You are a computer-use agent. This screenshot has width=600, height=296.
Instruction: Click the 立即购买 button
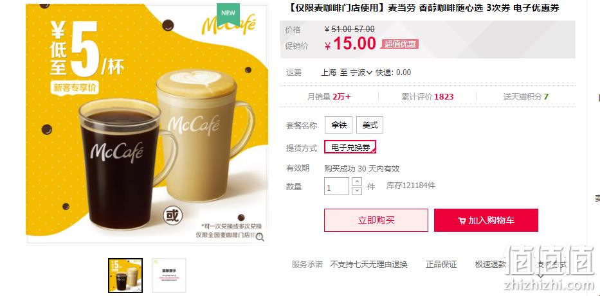pyautogui.click(x=376, y=220)
